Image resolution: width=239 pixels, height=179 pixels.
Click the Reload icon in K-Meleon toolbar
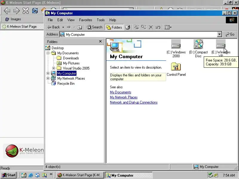tap(35, 11)
